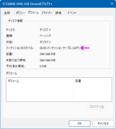
Task: Click the ボリューム column header in the list
Action: [40, 81]
